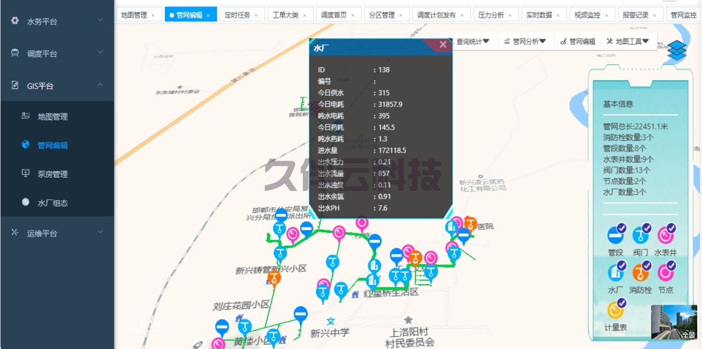This screenshot has width=702, height=349.
Task: Click the 泵房管理 monitor icon in sidebar
Action: click(25, 173)
